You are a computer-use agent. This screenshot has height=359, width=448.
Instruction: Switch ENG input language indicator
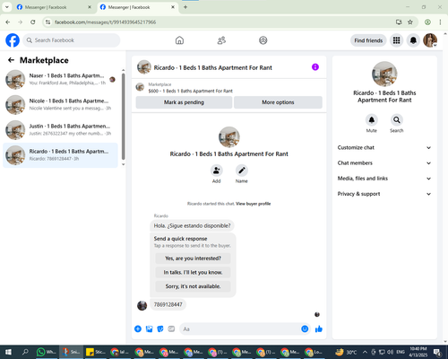[401, 352]
